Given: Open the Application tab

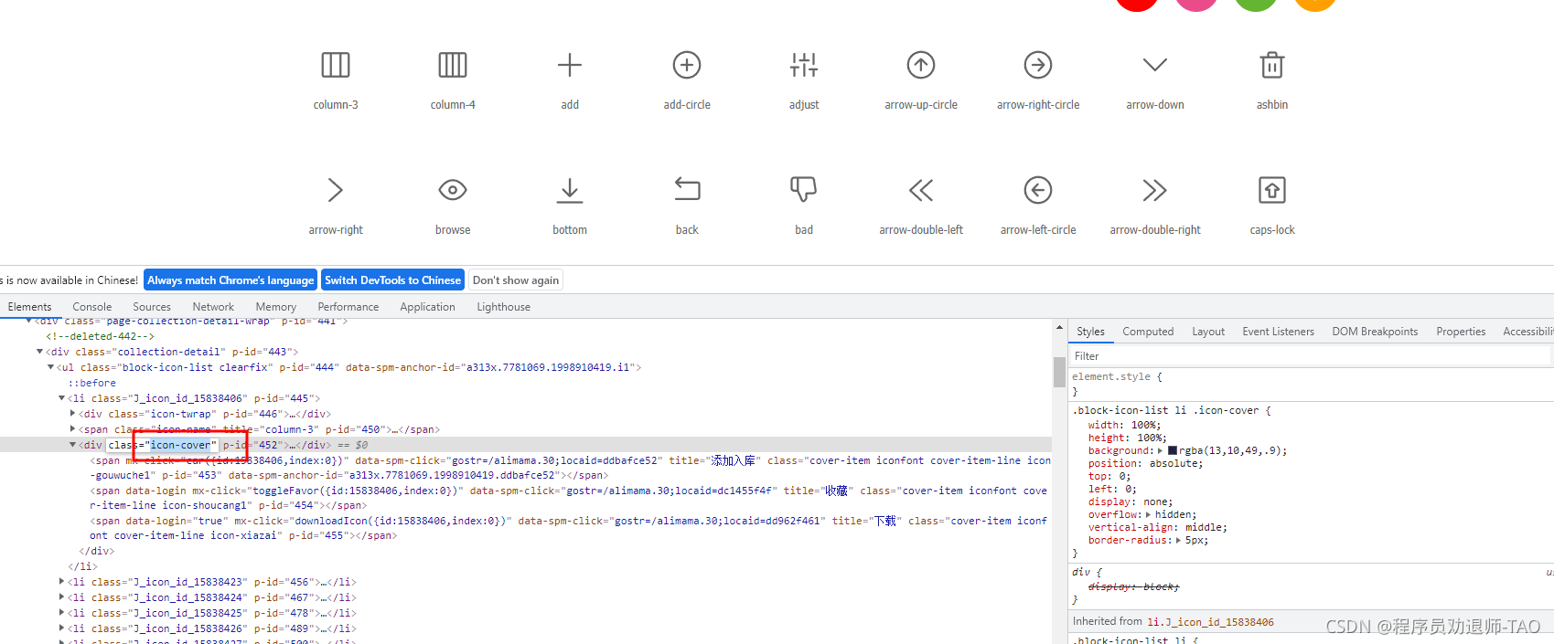Looking at the screenshot, I should pyautogui.click(x=427, y=307).
